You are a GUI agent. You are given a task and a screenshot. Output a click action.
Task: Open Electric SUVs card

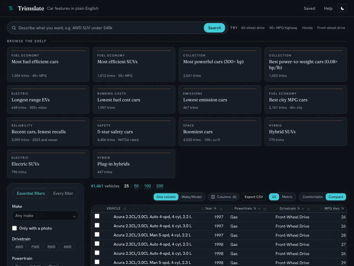(48, 164)
